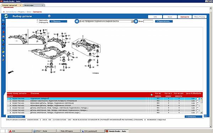Screen dimensions: 213x133
Task: Select the Увеличить radio option
Action: (x=37, y=20)
